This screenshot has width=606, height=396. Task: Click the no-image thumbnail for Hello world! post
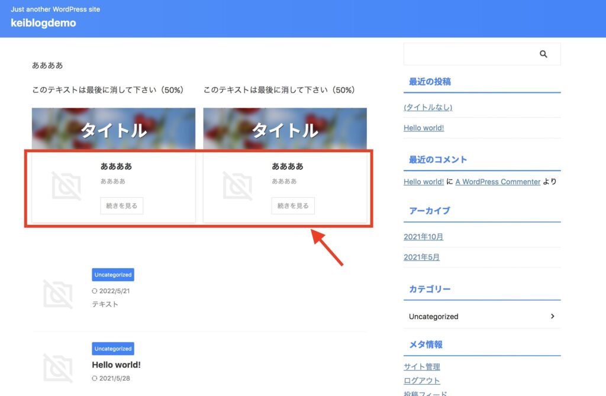[58, 368]
